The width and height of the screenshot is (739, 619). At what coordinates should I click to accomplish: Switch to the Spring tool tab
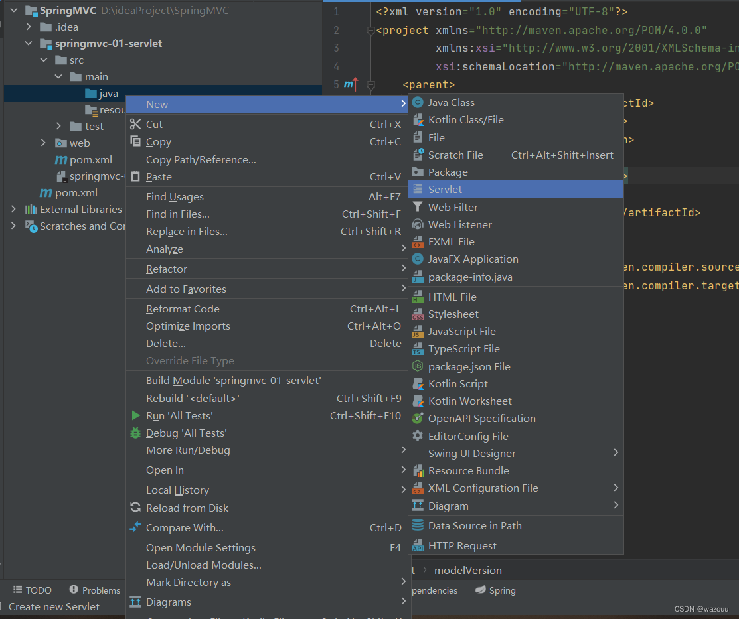(x=495, y=590)
